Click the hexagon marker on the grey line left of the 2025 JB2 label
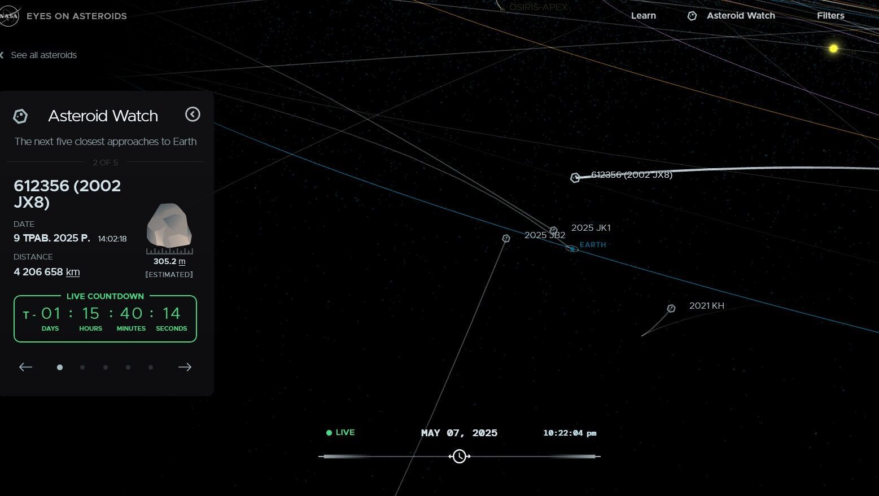879x496 pixels. pos(506,239)
